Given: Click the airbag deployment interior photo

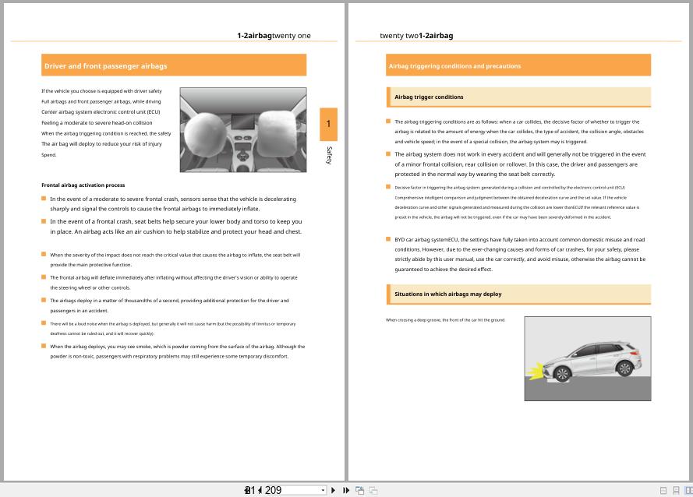Looking at the screenshot, I should (242, 129).
